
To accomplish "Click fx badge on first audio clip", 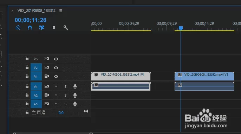I will click(96, 85).
